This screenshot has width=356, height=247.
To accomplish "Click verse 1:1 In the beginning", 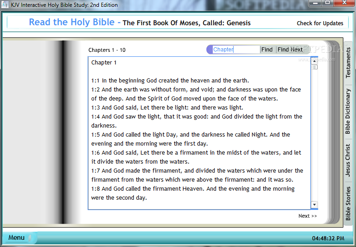I will coord(170,80).
